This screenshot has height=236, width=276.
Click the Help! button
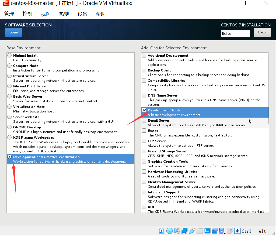tap(262, 32)
